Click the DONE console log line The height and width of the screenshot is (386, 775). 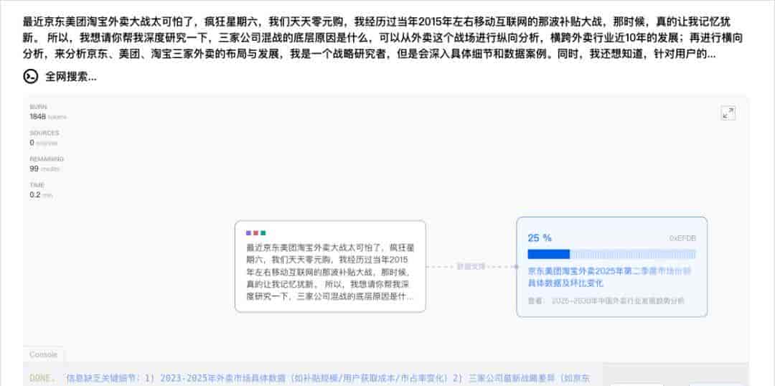(309, 379)
